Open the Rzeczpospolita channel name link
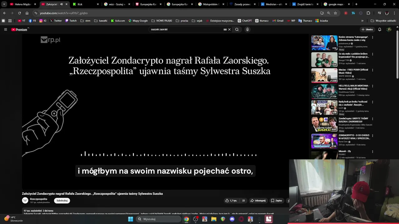Viewport: 399px width, 224px height. pyautogui.click(x=39, y=199)
